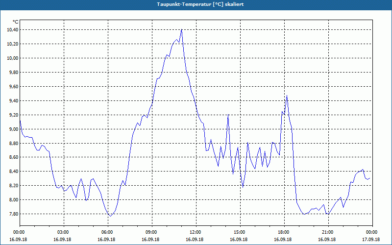Screen dimensions: 392x245
Task: Click the 03:00 time axis label
Action: (64, 232)
